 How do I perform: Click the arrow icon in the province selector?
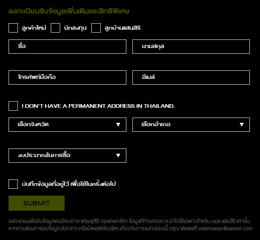coord(118,124)
